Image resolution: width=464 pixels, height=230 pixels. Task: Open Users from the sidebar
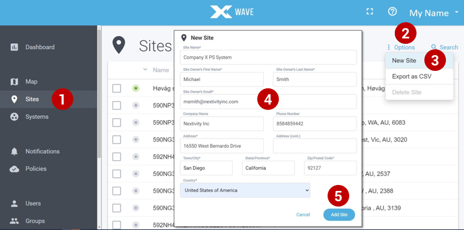pos(33,204)
